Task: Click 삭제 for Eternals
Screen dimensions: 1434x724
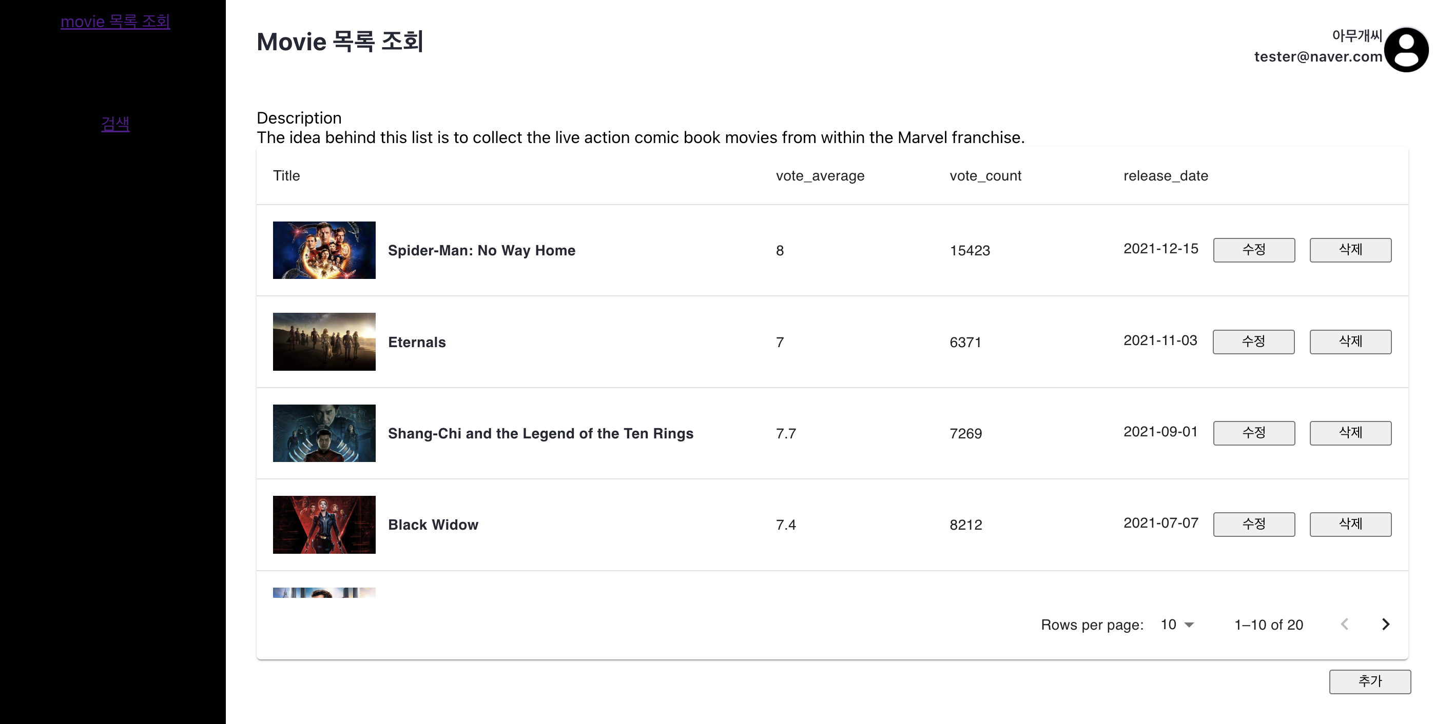Action: coord(1350,341)
